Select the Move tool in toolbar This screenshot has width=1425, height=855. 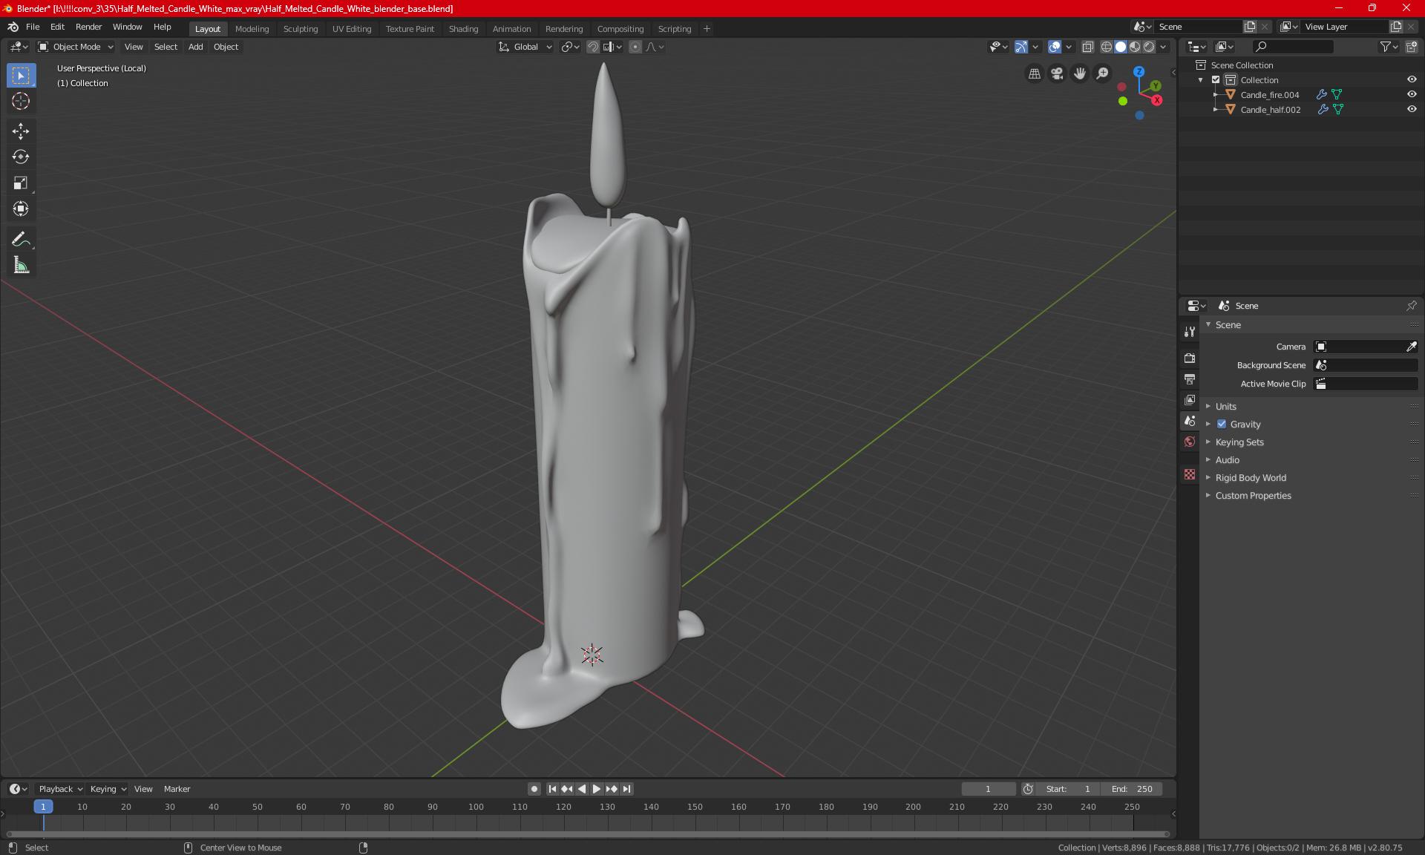[x=21, y=131]
